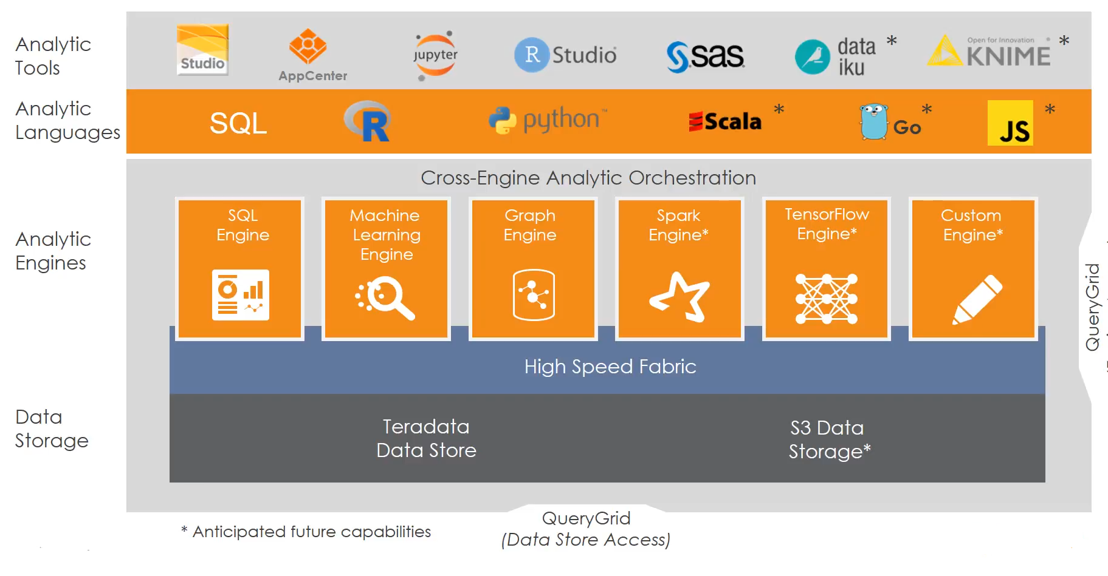This screenshot has width=1108, height=576.
Task: Click the Jupyter logo
Action: (435, 55)
